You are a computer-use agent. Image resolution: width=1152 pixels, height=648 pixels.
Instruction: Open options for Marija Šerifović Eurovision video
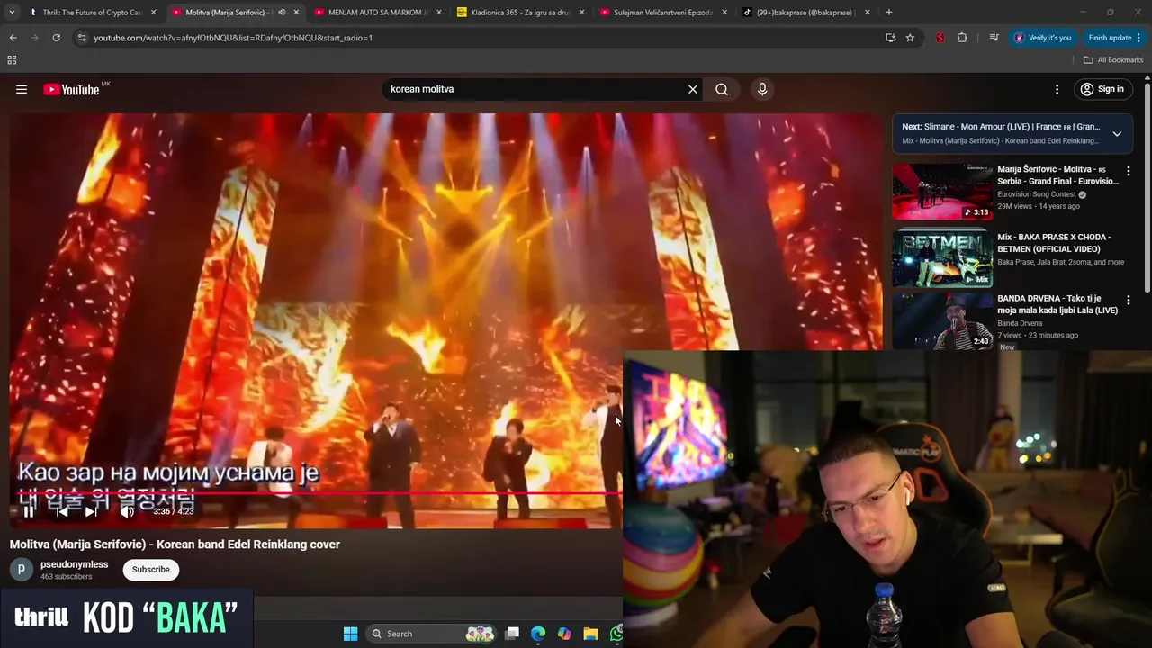(x=1129, y=170)
